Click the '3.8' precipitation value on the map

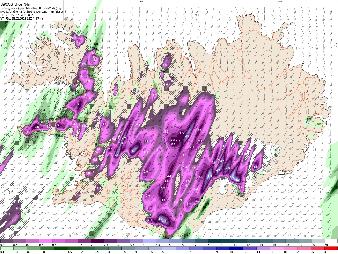pyautogui.click(x=133, y=151)
